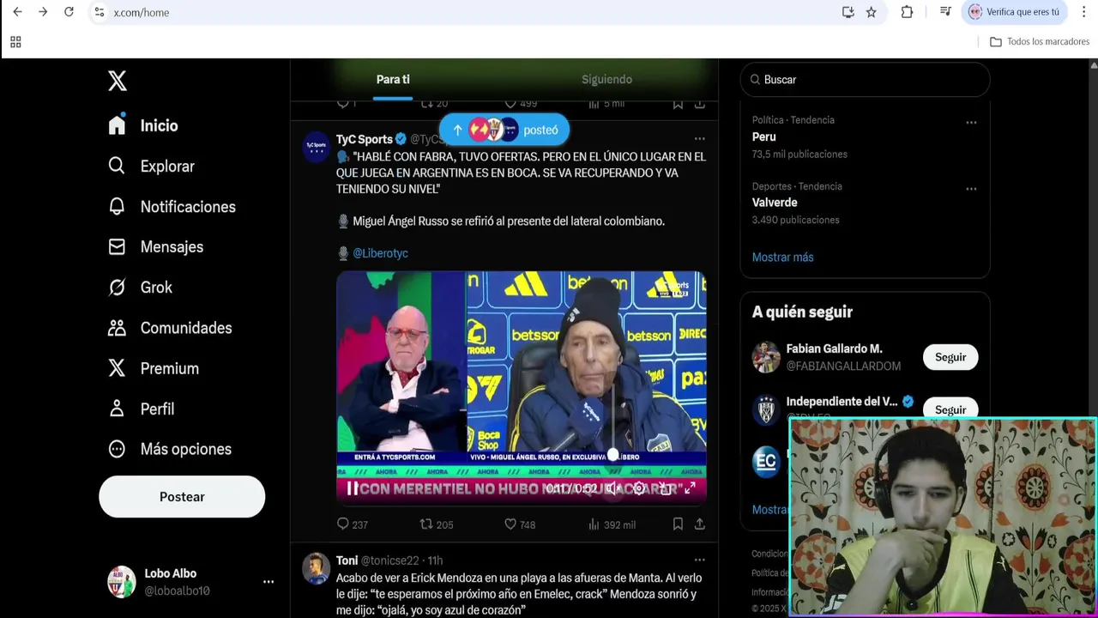Repost the TyC Sports post with 205 reposts
Screen dimensions: 1098x618
[436, 524]
